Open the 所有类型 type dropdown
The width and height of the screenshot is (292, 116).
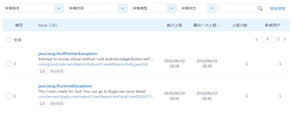pyautogui.click(x=171, y=8)
